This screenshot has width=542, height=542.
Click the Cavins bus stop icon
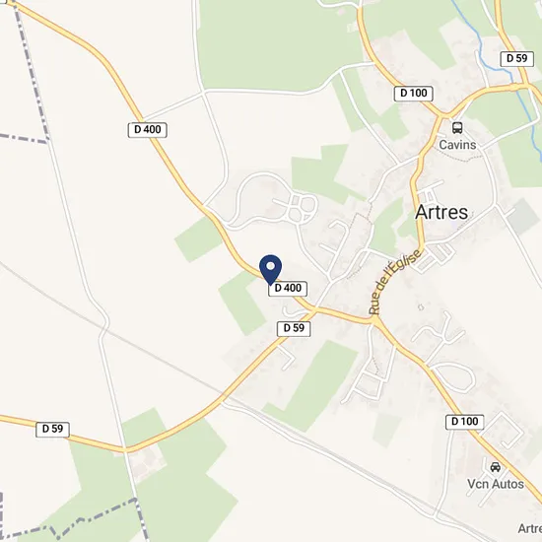(x=457, y=128)
